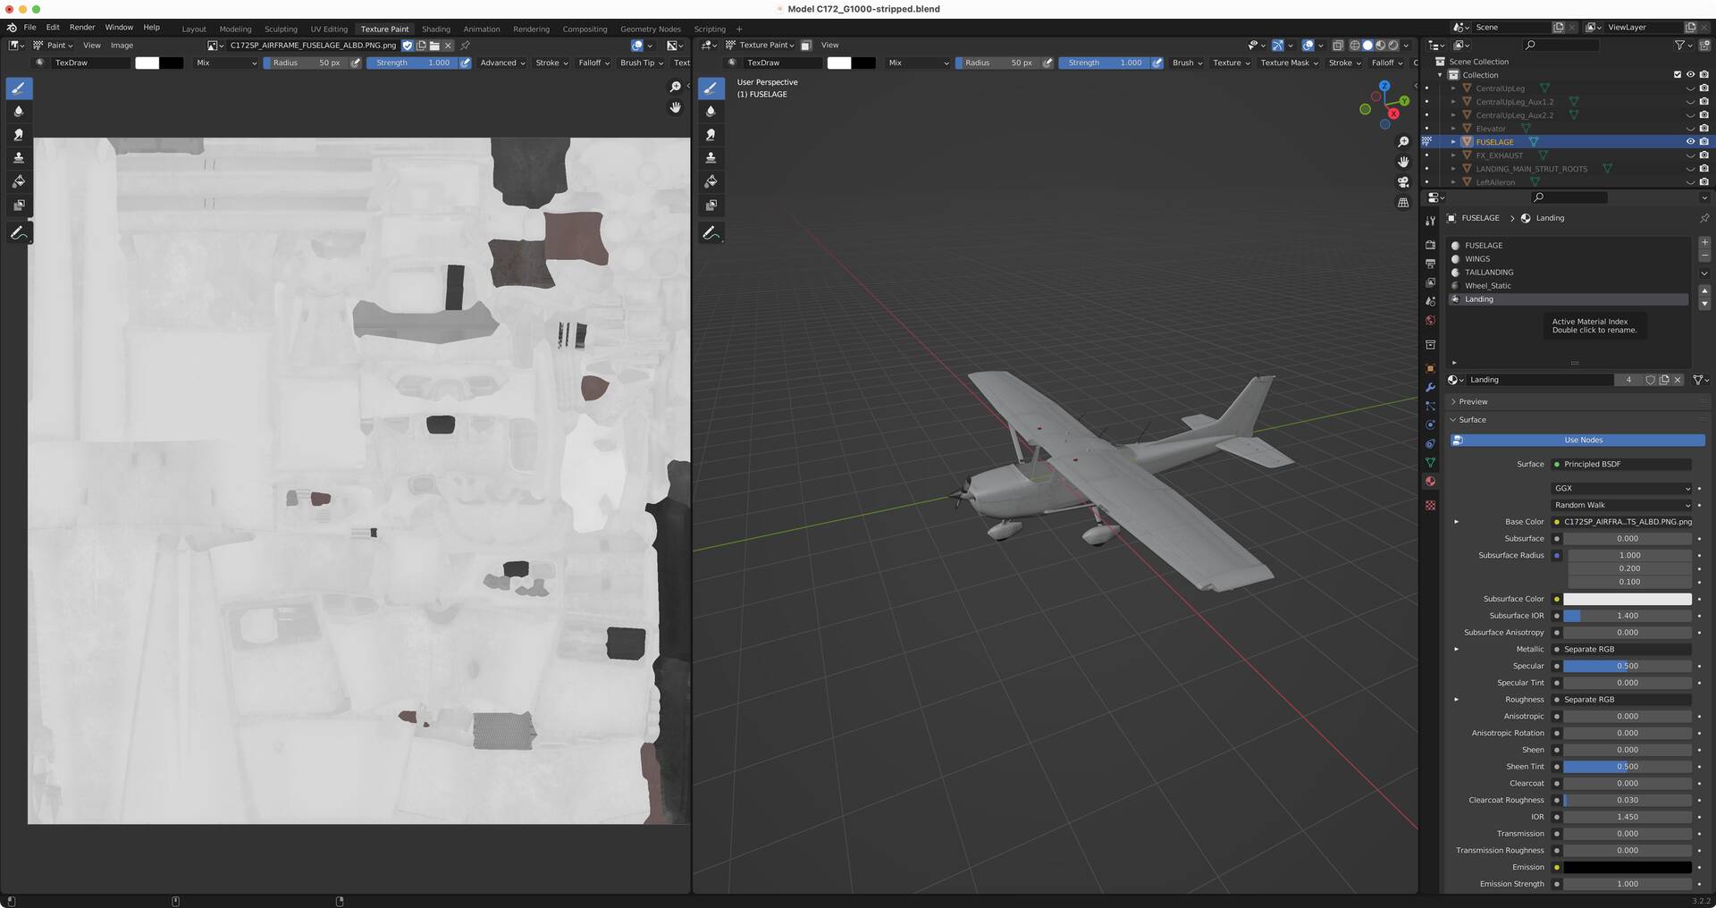
Task: Switch to the Shading workspace tab
Action: 436,29
